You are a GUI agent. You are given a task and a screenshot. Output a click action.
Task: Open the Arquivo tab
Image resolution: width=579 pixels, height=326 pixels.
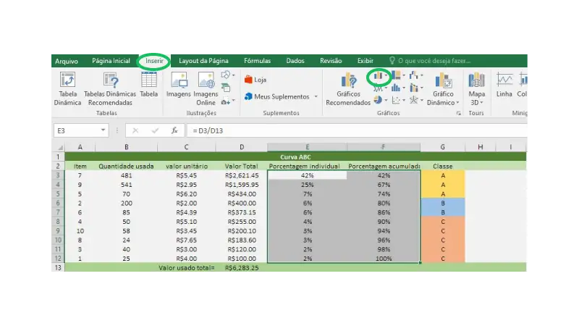(67, 61)
